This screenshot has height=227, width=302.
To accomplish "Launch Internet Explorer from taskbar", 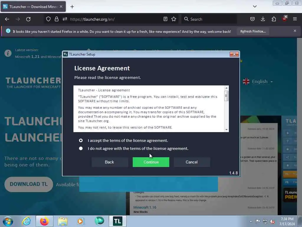I will pos(26,221).
